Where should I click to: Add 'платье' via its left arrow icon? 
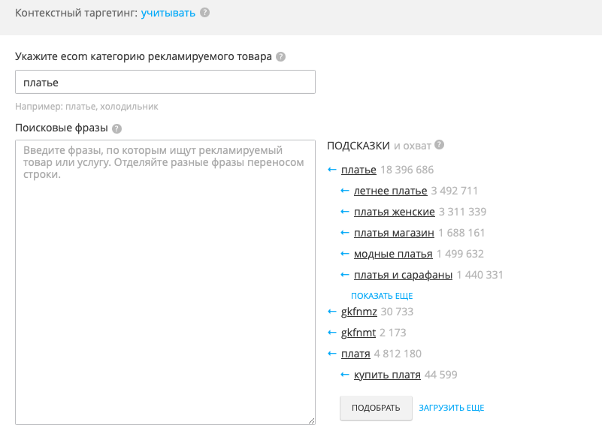[x=332, y=170]
